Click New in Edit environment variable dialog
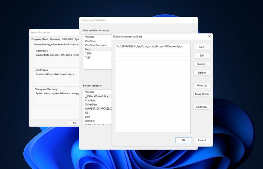Image resolution: width=263 pixels, height=169 pixels. tap(202, 47)
